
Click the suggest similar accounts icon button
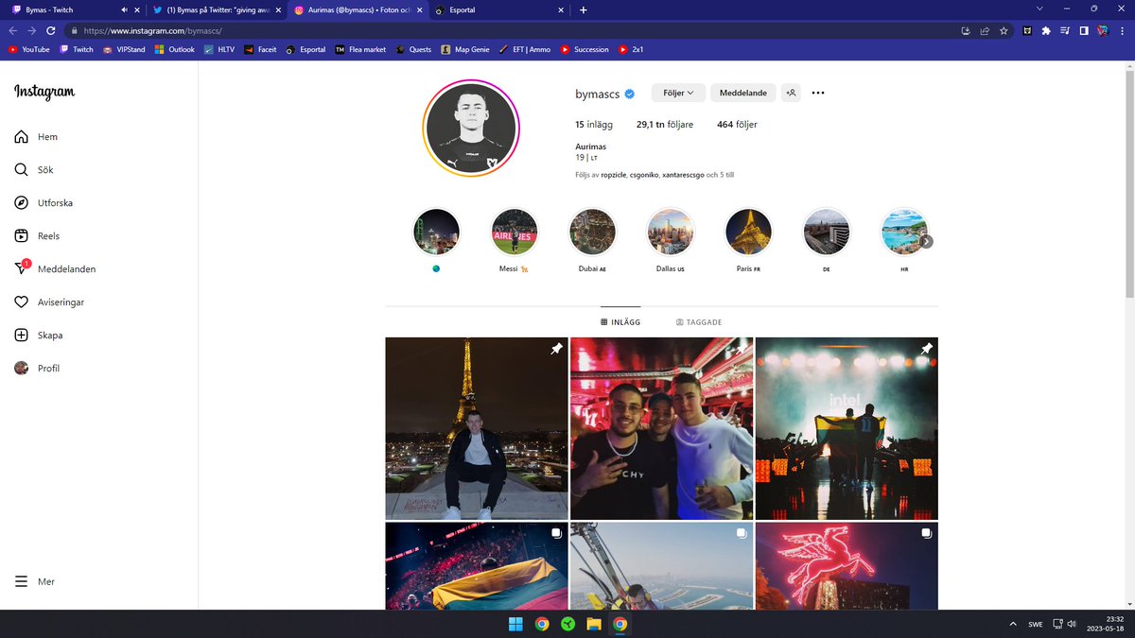pos(792,93)
